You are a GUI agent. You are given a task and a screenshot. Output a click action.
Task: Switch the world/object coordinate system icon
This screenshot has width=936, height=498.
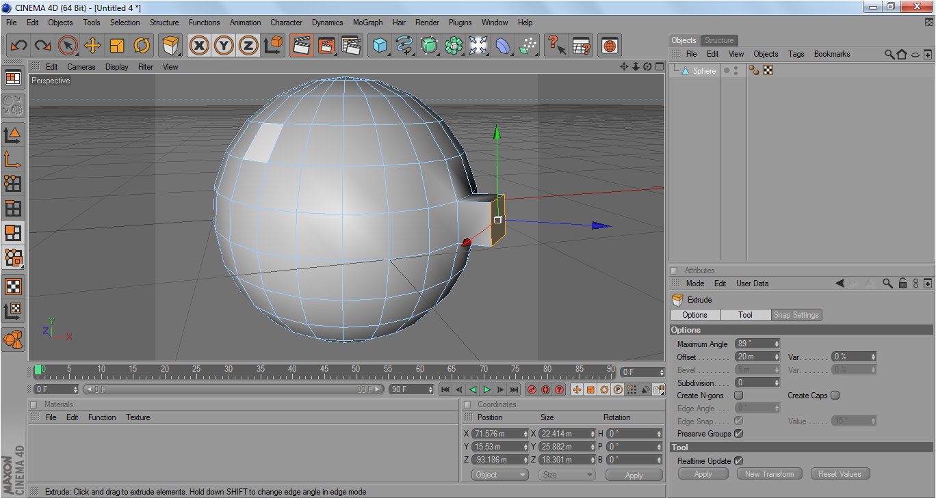pos(273,46)
